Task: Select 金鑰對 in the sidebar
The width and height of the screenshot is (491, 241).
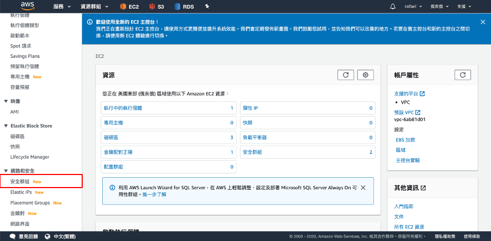Action: click(x=18, y=213)
